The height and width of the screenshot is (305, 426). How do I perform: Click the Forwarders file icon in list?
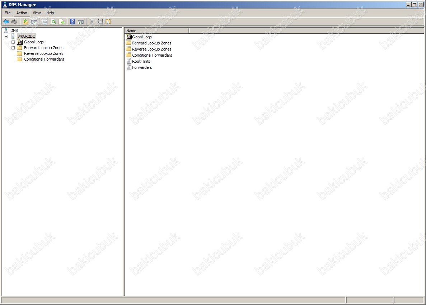click(129, 67)
